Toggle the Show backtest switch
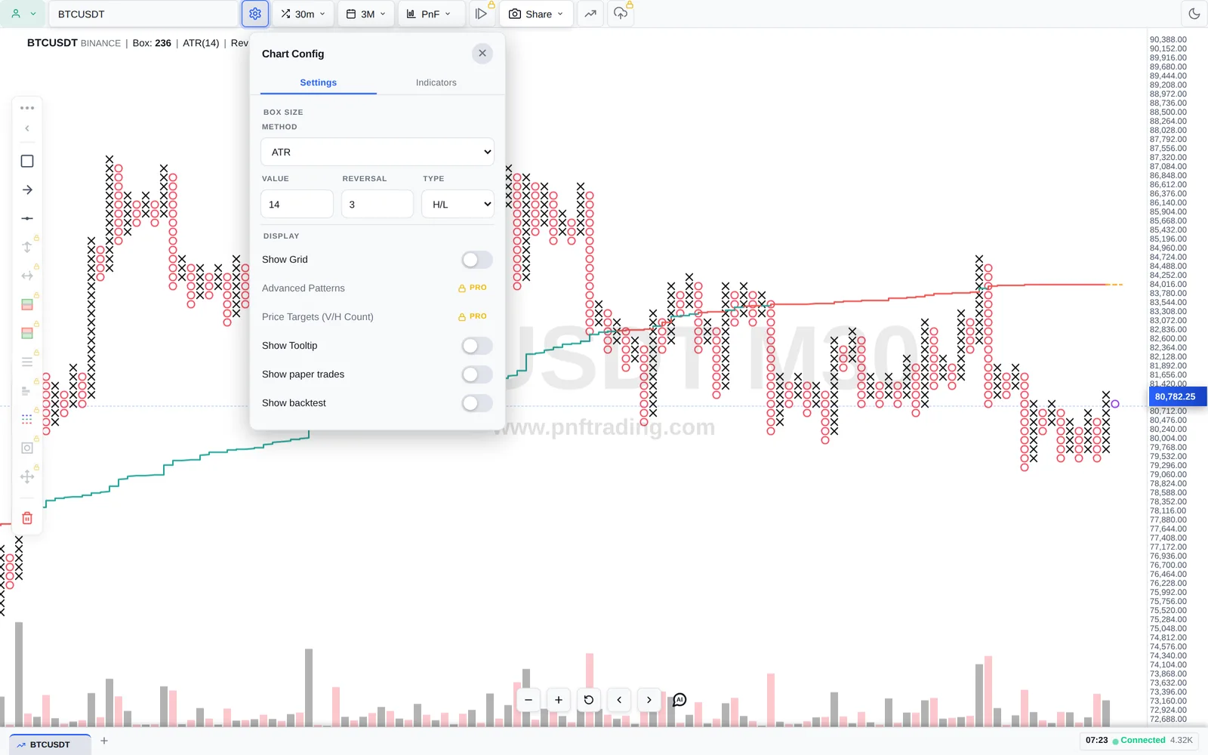 477,403
